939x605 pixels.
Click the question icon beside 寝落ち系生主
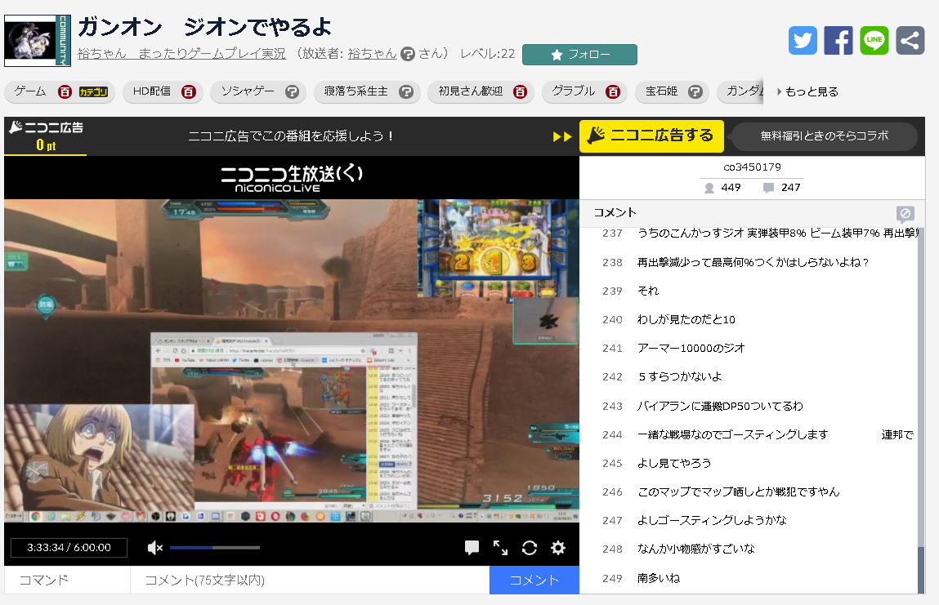(406, 91)
